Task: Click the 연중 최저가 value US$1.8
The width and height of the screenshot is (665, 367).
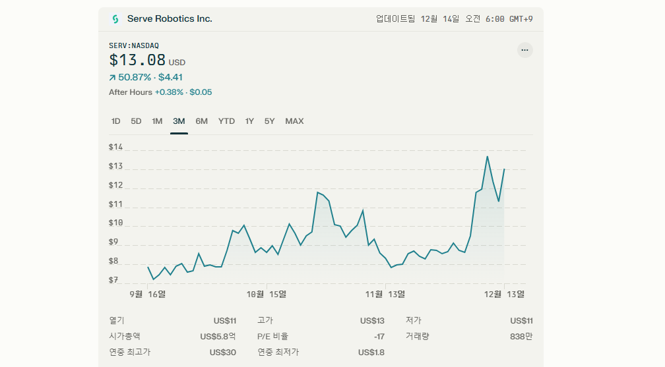Action: (x=371, y=353)
